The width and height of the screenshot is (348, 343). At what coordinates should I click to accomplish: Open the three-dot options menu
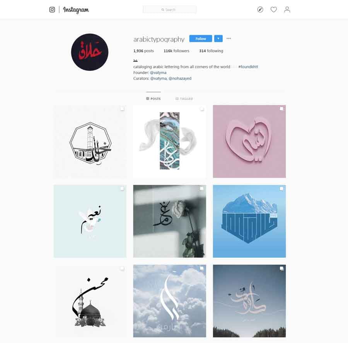(229, 39)
